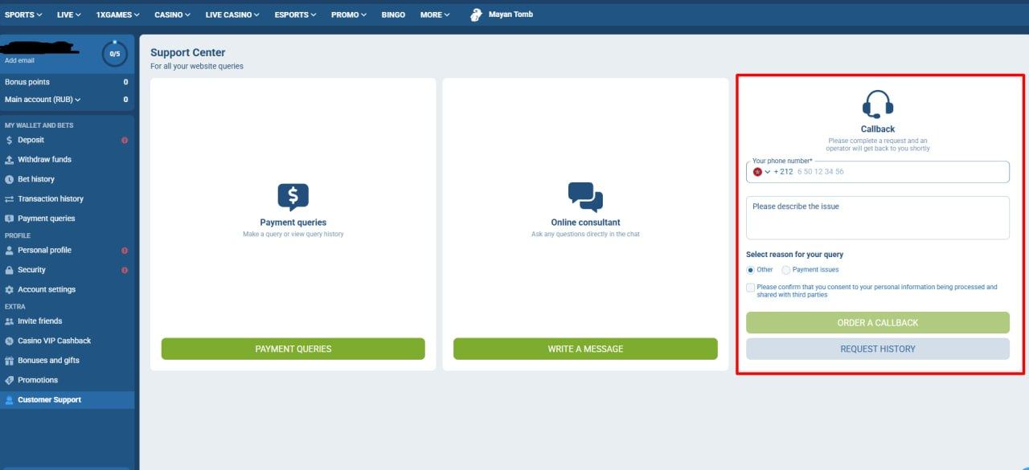Click the Customer Support sidebar label

tap(50, 400)
